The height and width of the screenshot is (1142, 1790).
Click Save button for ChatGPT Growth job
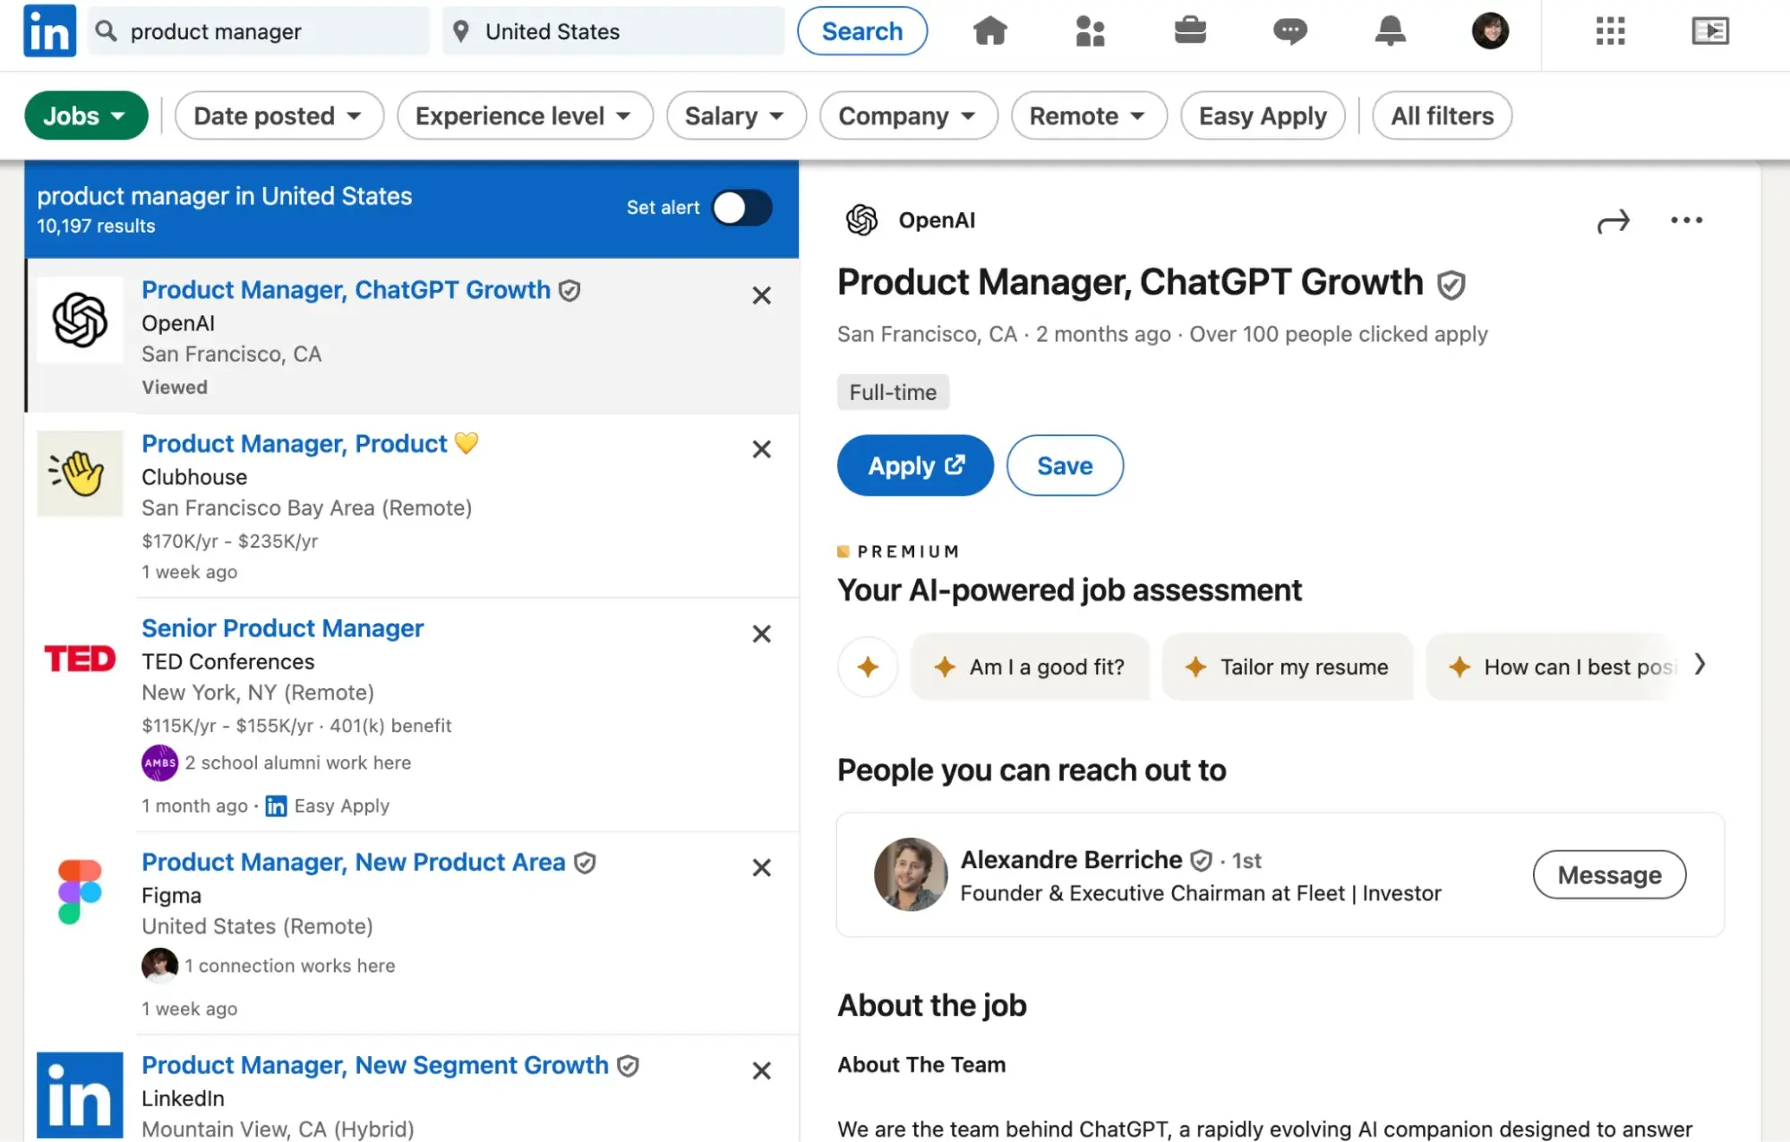1066,465
